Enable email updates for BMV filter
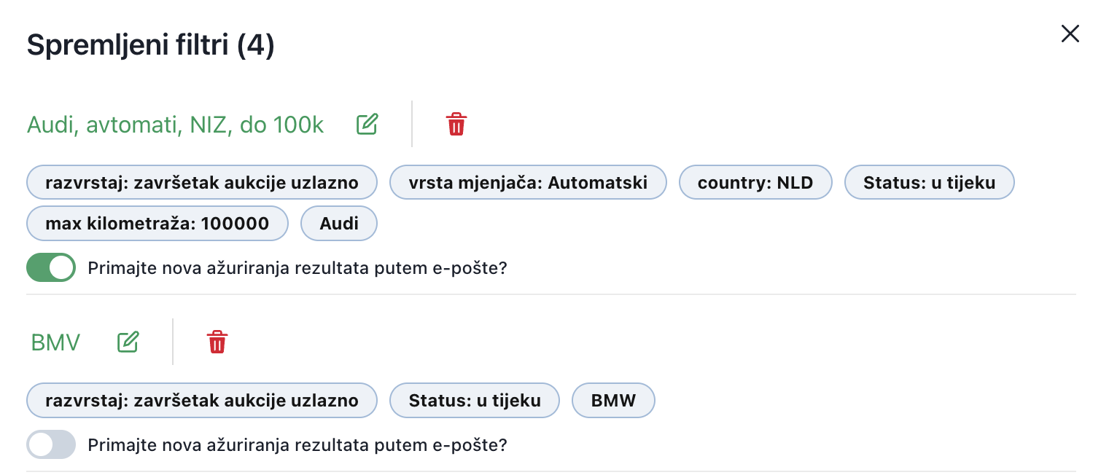 coord(51,444)
